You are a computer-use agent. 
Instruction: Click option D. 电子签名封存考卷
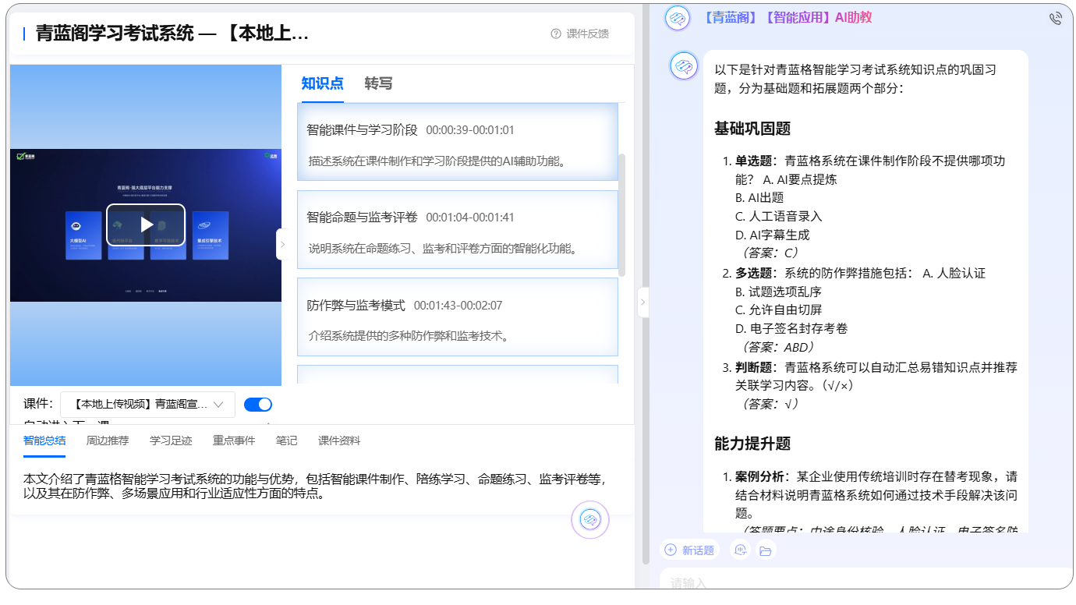791,328
